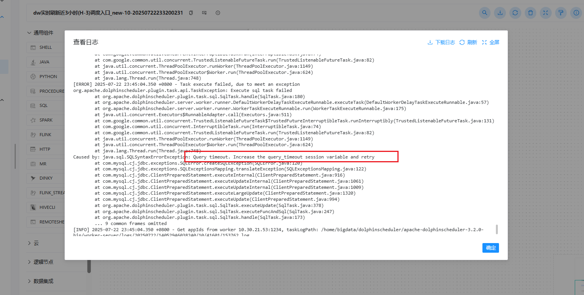Click the blue up chevron in left navigation
Screen dimensions: 584x295
2,17
